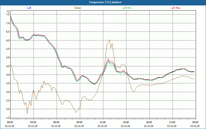The height and width of the screenshot is (129, 206).
Task: Select the 1,5 value on the Y axis
Action: click(x=8, y=118)
